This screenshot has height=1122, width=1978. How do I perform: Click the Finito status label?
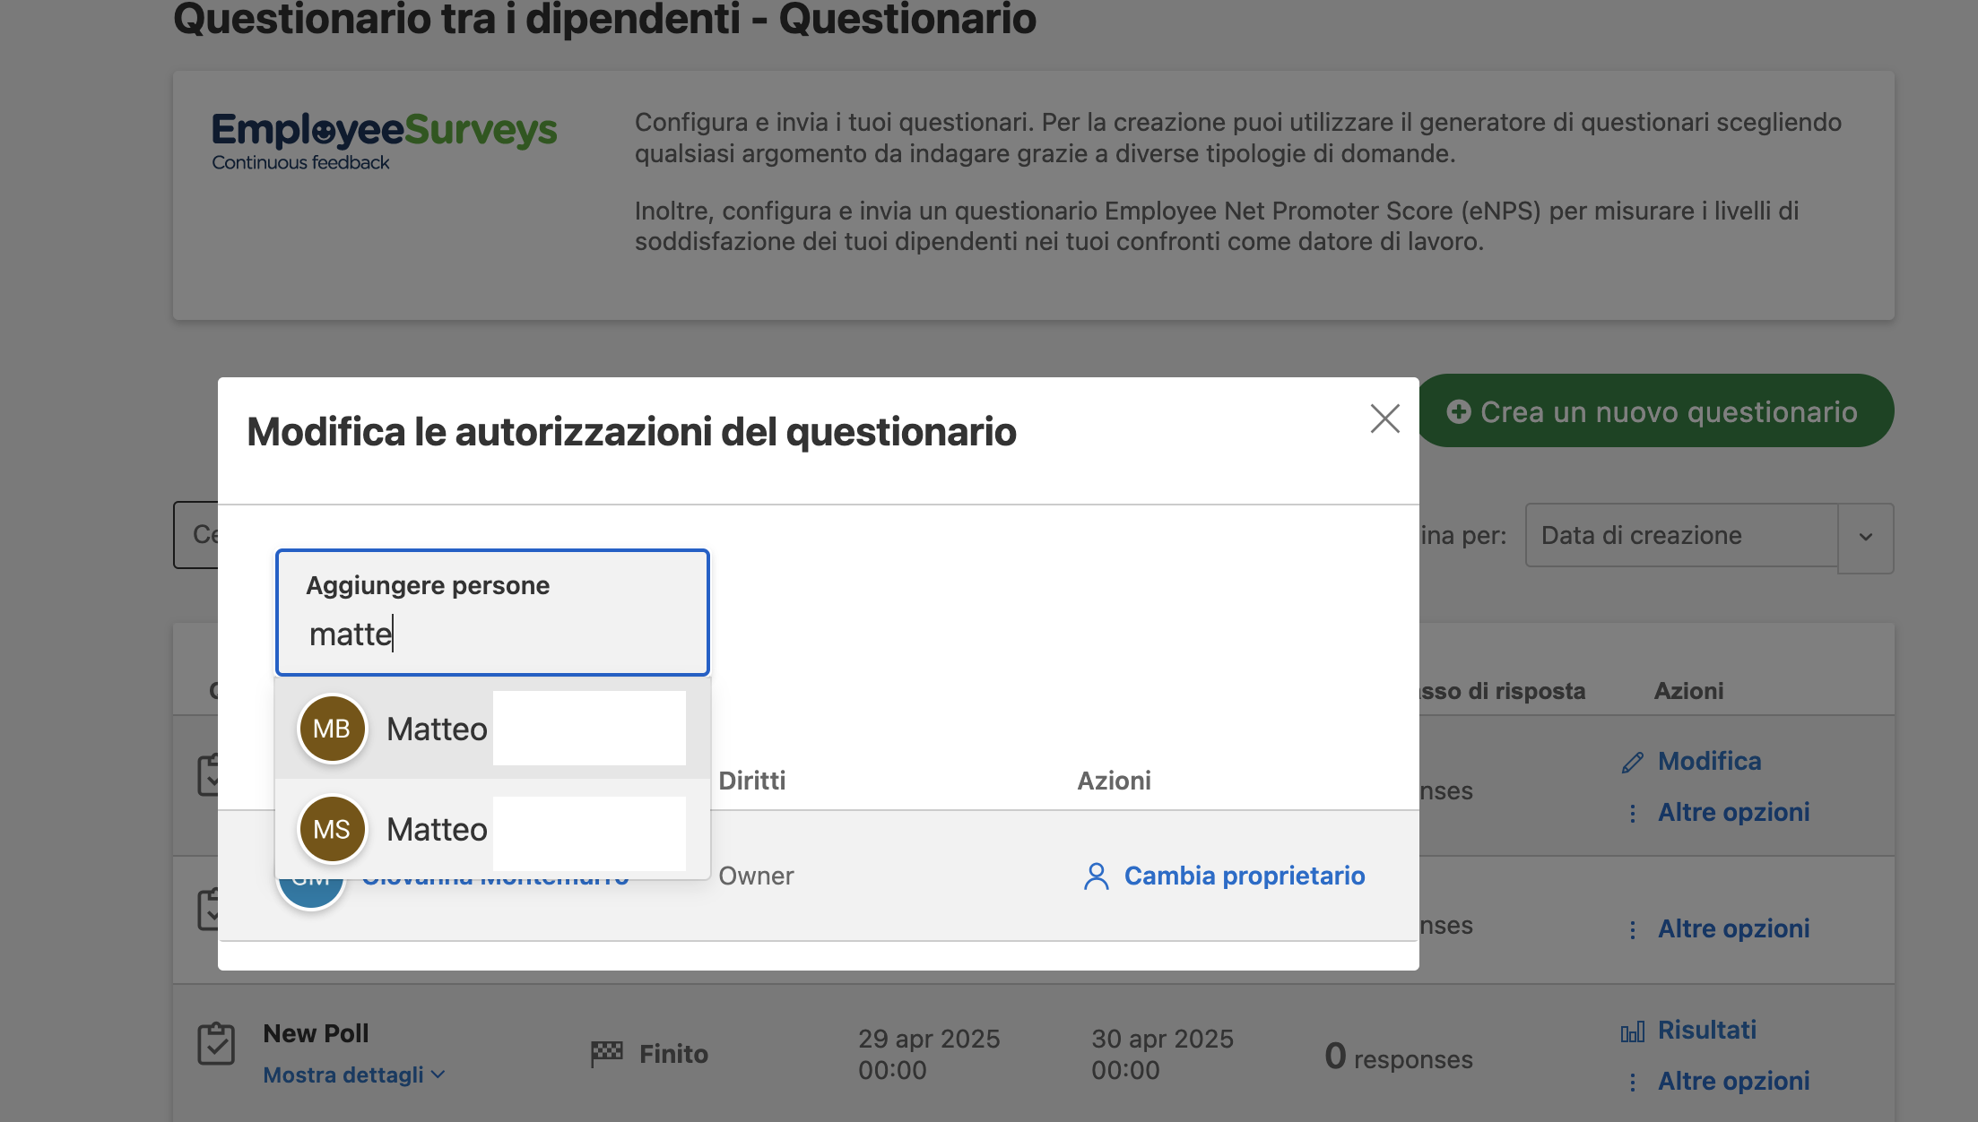coord(673,1054)
